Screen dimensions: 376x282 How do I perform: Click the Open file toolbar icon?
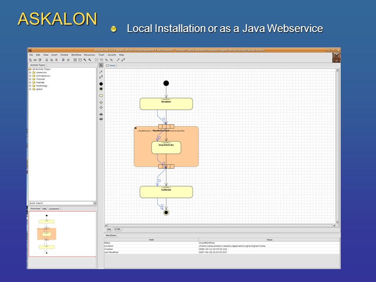35,60
